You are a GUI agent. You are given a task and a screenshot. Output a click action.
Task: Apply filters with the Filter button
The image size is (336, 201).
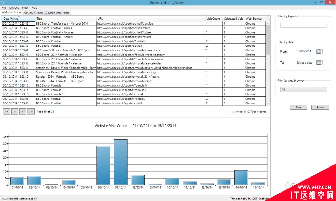pos(298,108)
